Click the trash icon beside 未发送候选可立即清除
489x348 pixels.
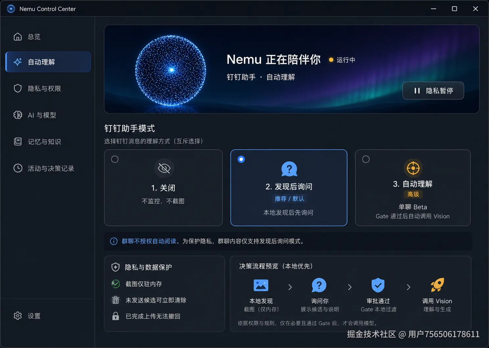click(116, 300)
